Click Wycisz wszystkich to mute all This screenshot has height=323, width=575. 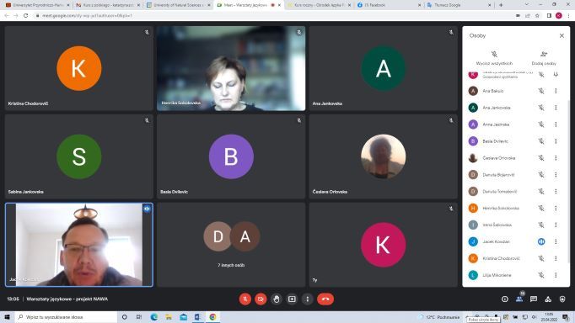pyautogui.click(x=494, y=58)
